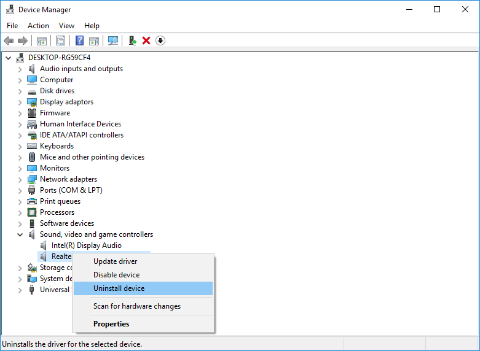Click the Ports (COM & LPT) label

click(71, 190)
